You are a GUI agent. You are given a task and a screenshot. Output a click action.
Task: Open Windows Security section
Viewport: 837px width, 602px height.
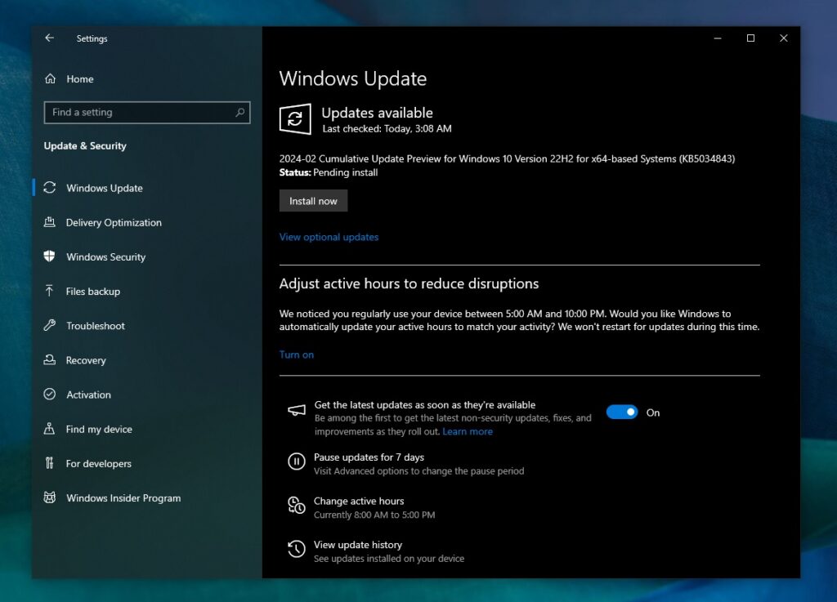(x=107, y=256)
